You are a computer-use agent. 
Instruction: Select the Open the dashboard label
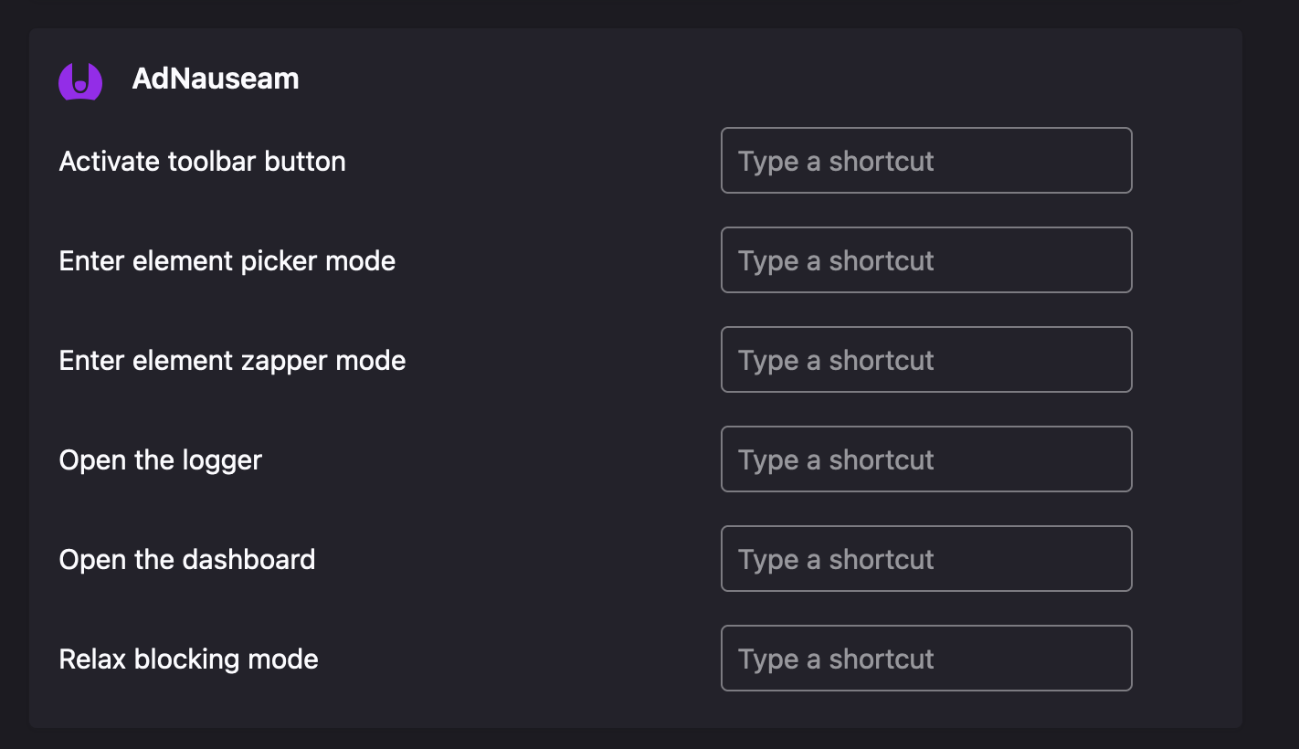(x=186, y=559)
